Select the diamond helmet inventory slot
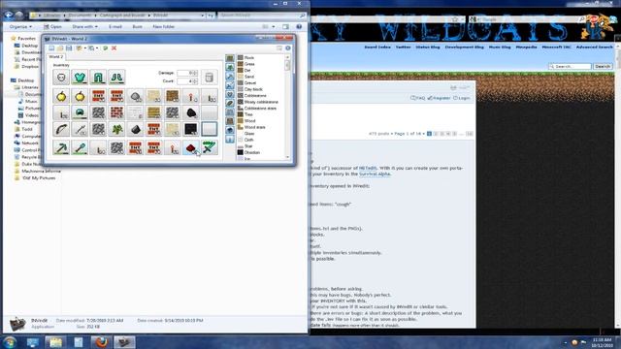621x349 pixels. click(x=80, y=112)
